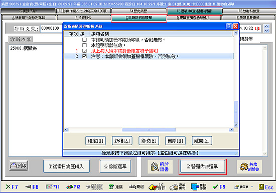Switch to the B 檢查報告 sub-tab
Screen dimensions: 276x193
coord(84,18)
